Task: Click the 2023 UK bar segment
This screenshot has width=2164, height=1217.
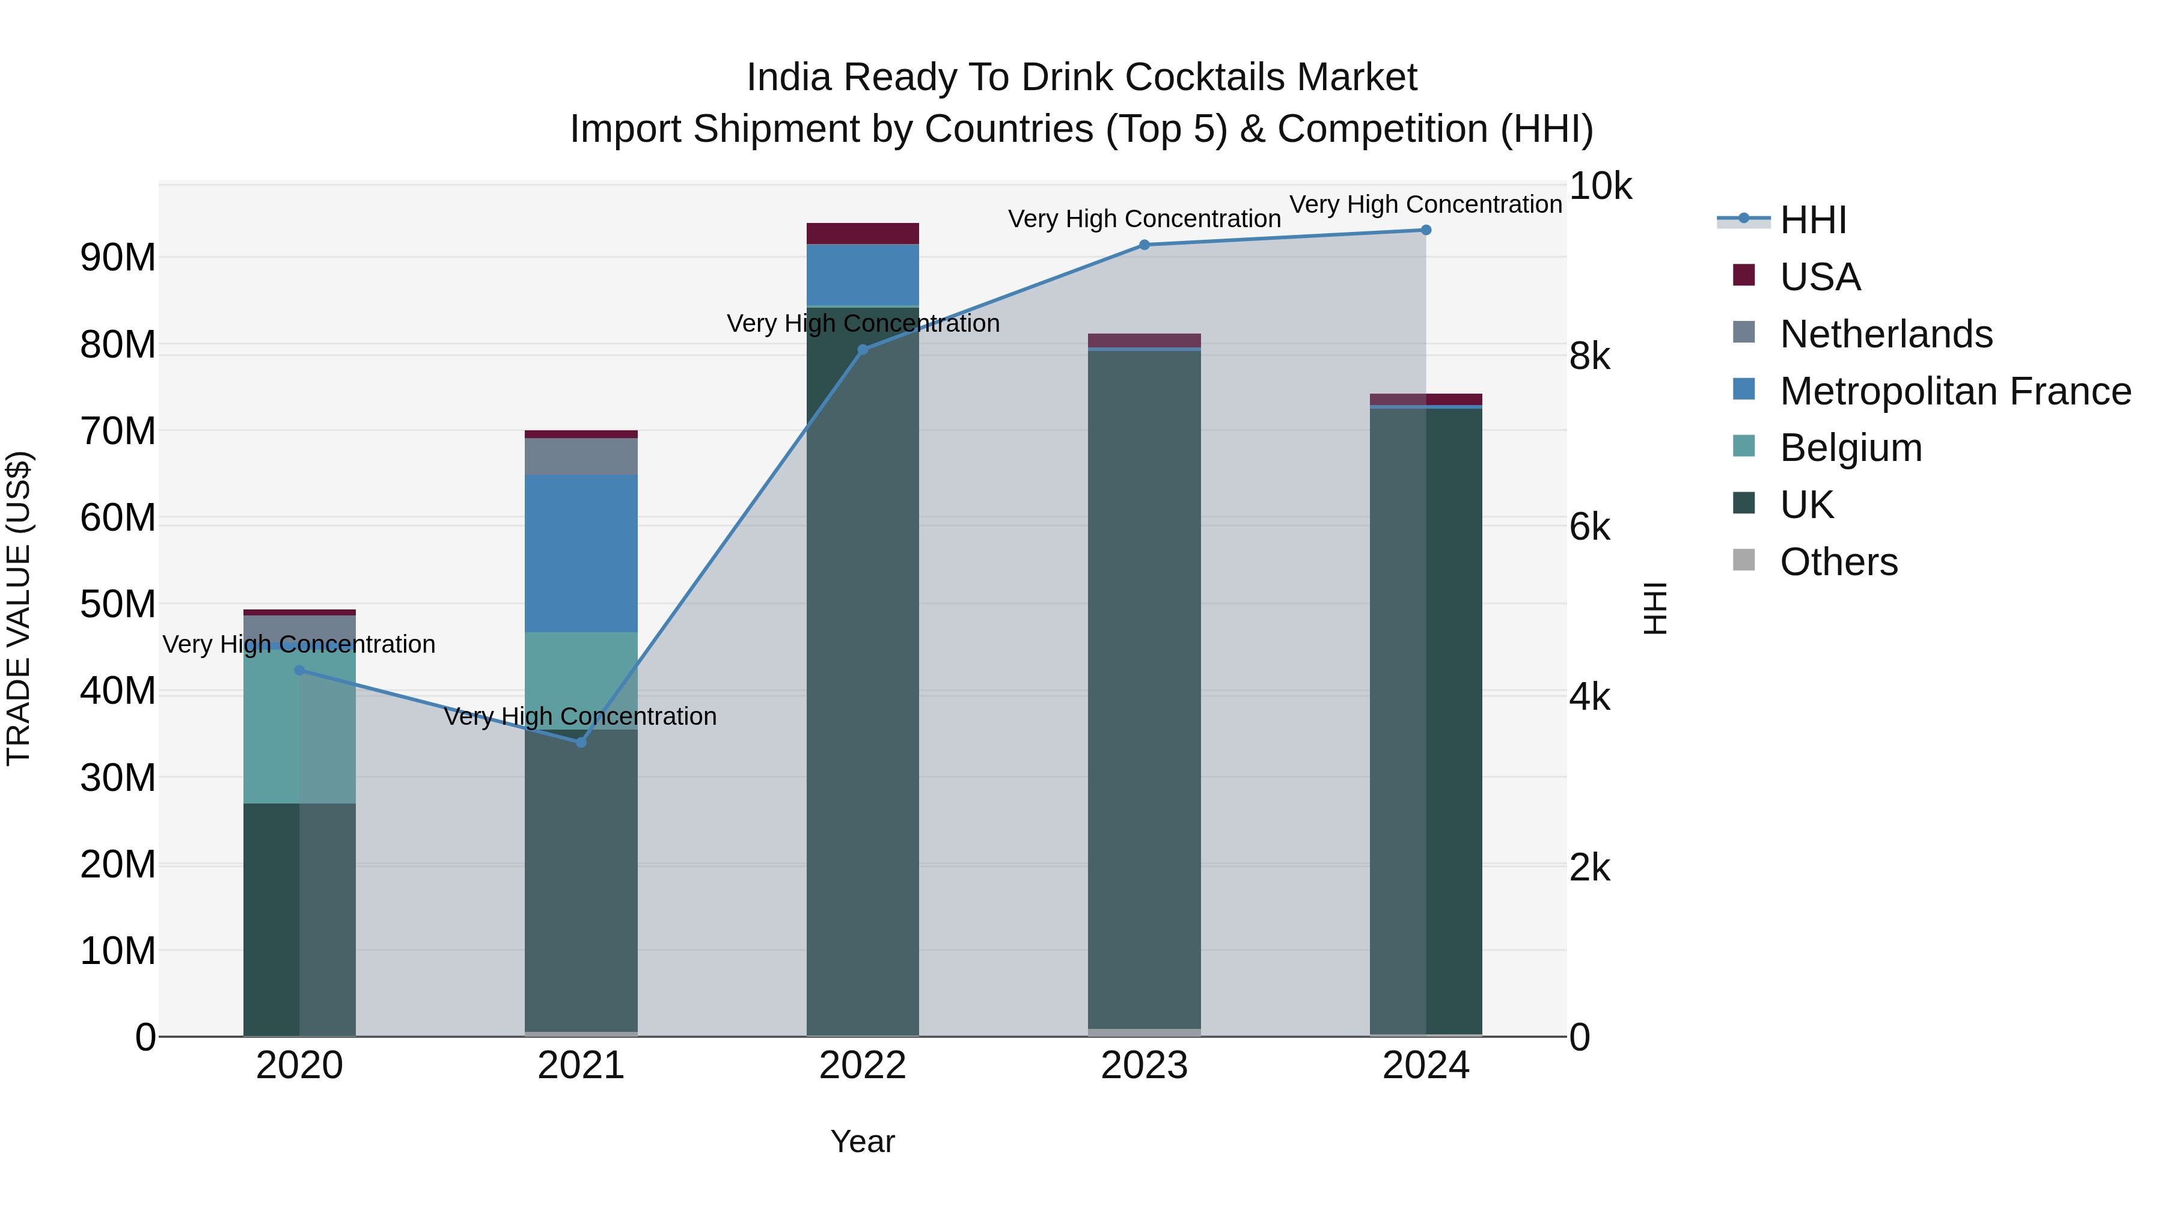Action: (x=1144, y=689)
